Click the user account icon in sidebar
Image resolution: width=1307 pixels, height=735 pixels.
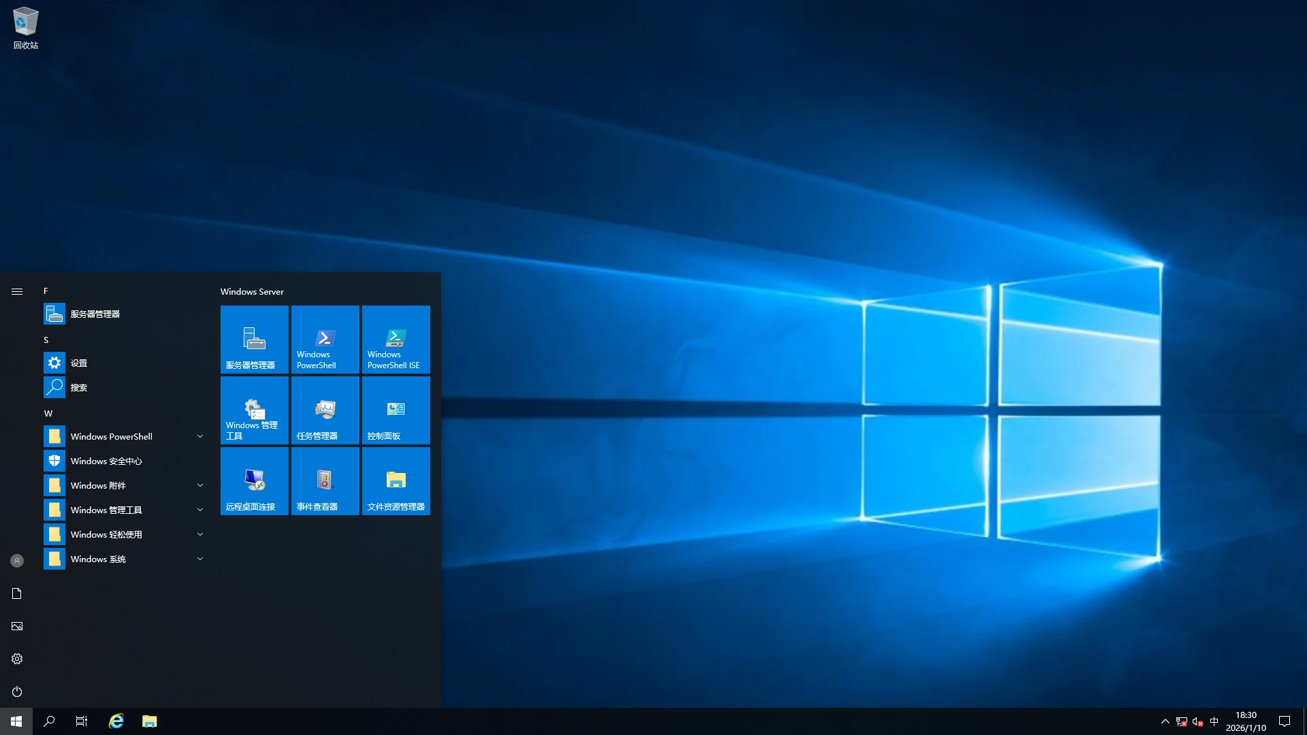(17, 561)
